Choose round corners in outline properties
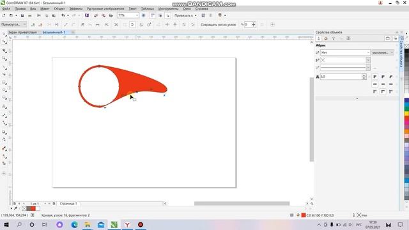This screenshot has height=230, width=409. click(x=383, y=77)
